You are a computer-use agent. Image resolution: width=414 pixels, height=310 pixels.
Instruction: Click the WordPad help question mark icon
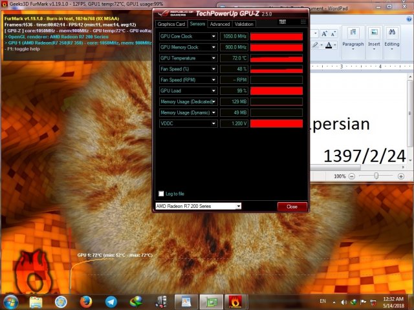(x=409, y=19)
